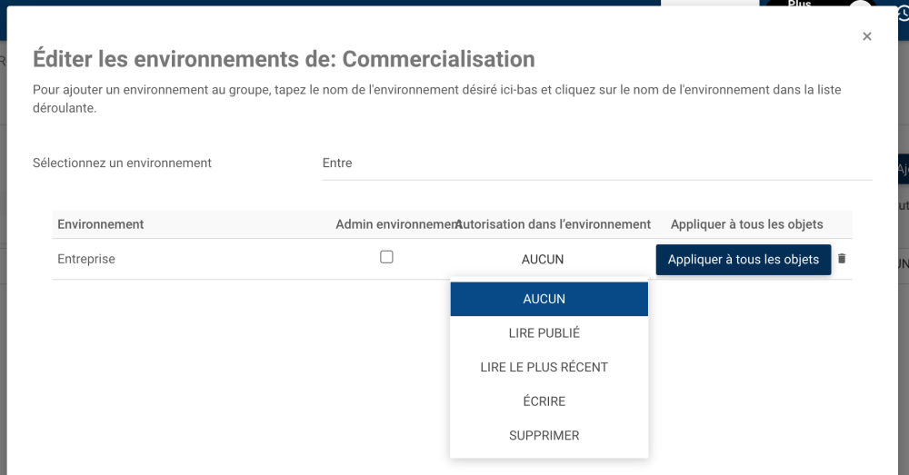Open the AUCUN authorization dropdown
The height and width of the screenshot is (475, 909).
tap(543, 260)
